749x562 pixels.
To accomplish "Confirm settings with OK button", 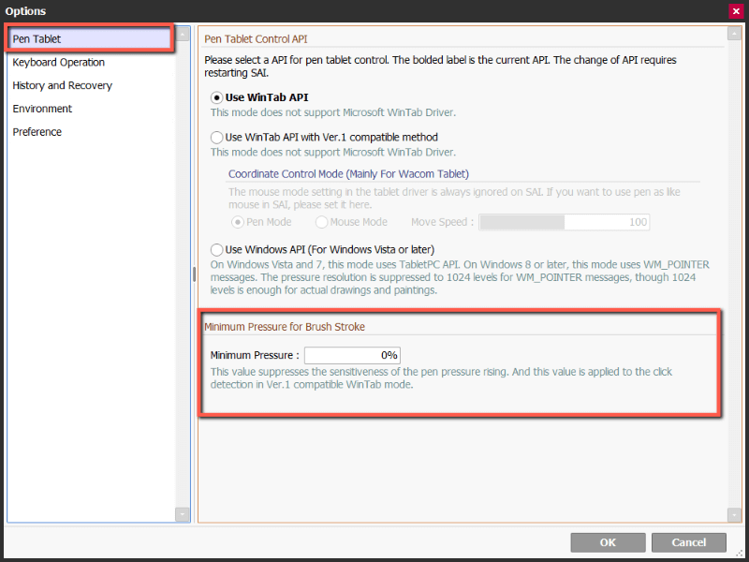I will click(608, 542).
